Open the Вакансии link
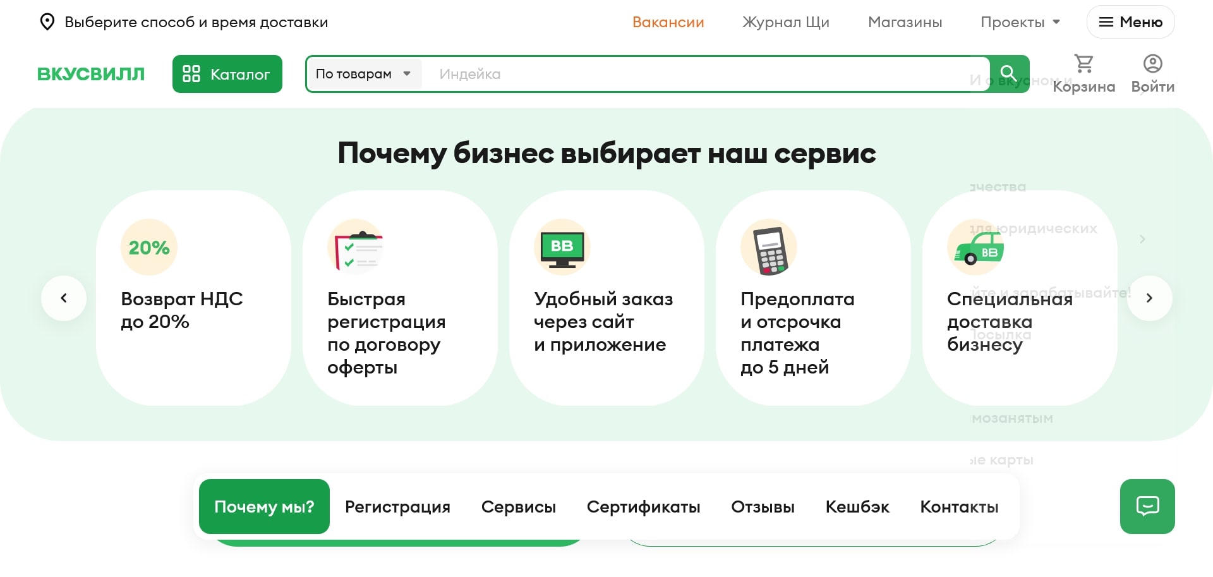This screenshot has height=577, width=1213. click(x=668, y=21)
